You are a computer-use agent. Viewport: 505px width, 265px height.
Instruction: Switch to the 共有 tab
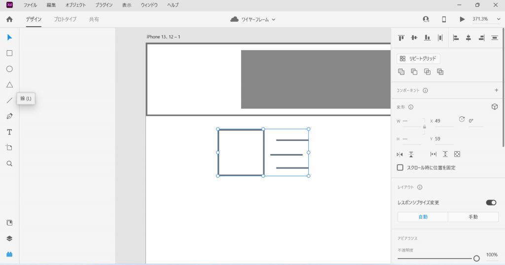(x=94, y=19)
